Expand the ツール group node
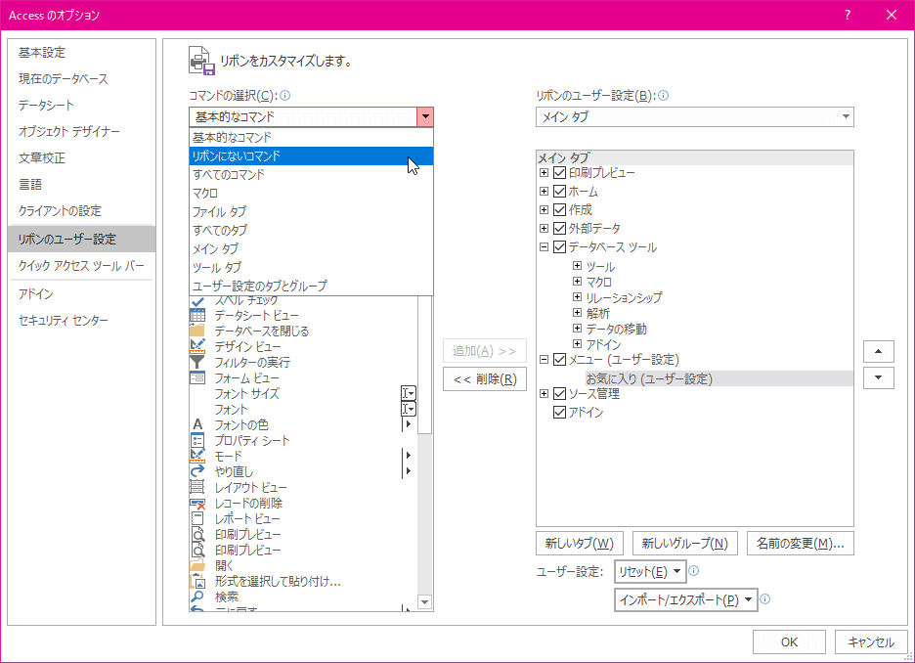The width and height of the screenshot is (915, 663). coord(577,266)
